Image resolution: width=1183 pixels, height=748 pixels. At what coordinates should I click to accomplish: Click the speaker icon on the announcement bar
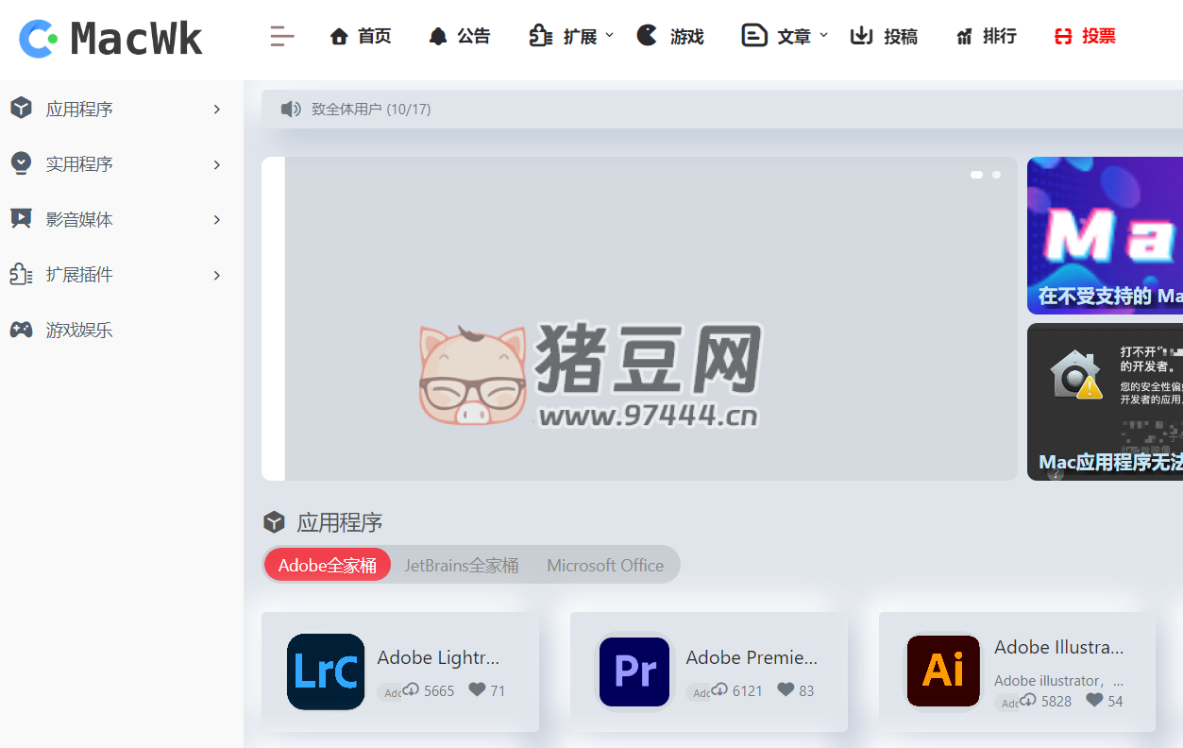[291, 109]
